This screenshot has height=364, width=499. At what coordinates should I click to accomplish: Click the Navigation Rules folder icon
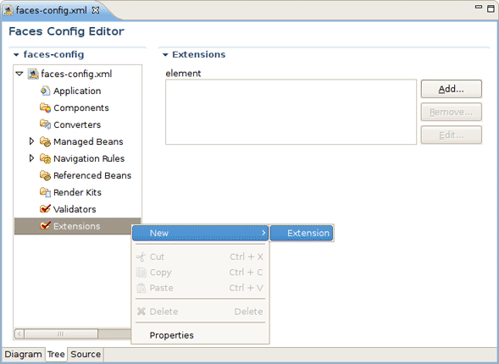tap(45, 158)
